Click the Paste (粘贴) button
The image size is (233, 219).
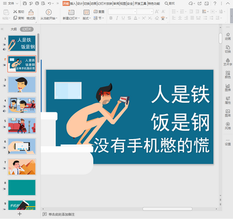coord(6,15)
